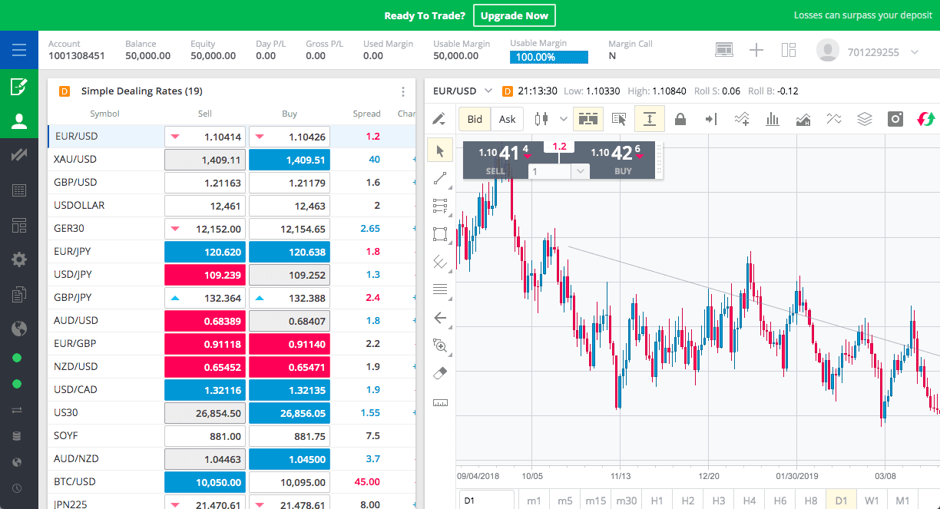Switch chart price to Bid
Image resolution: width=940 pixels, height=509 pixels.
(475, 119)
